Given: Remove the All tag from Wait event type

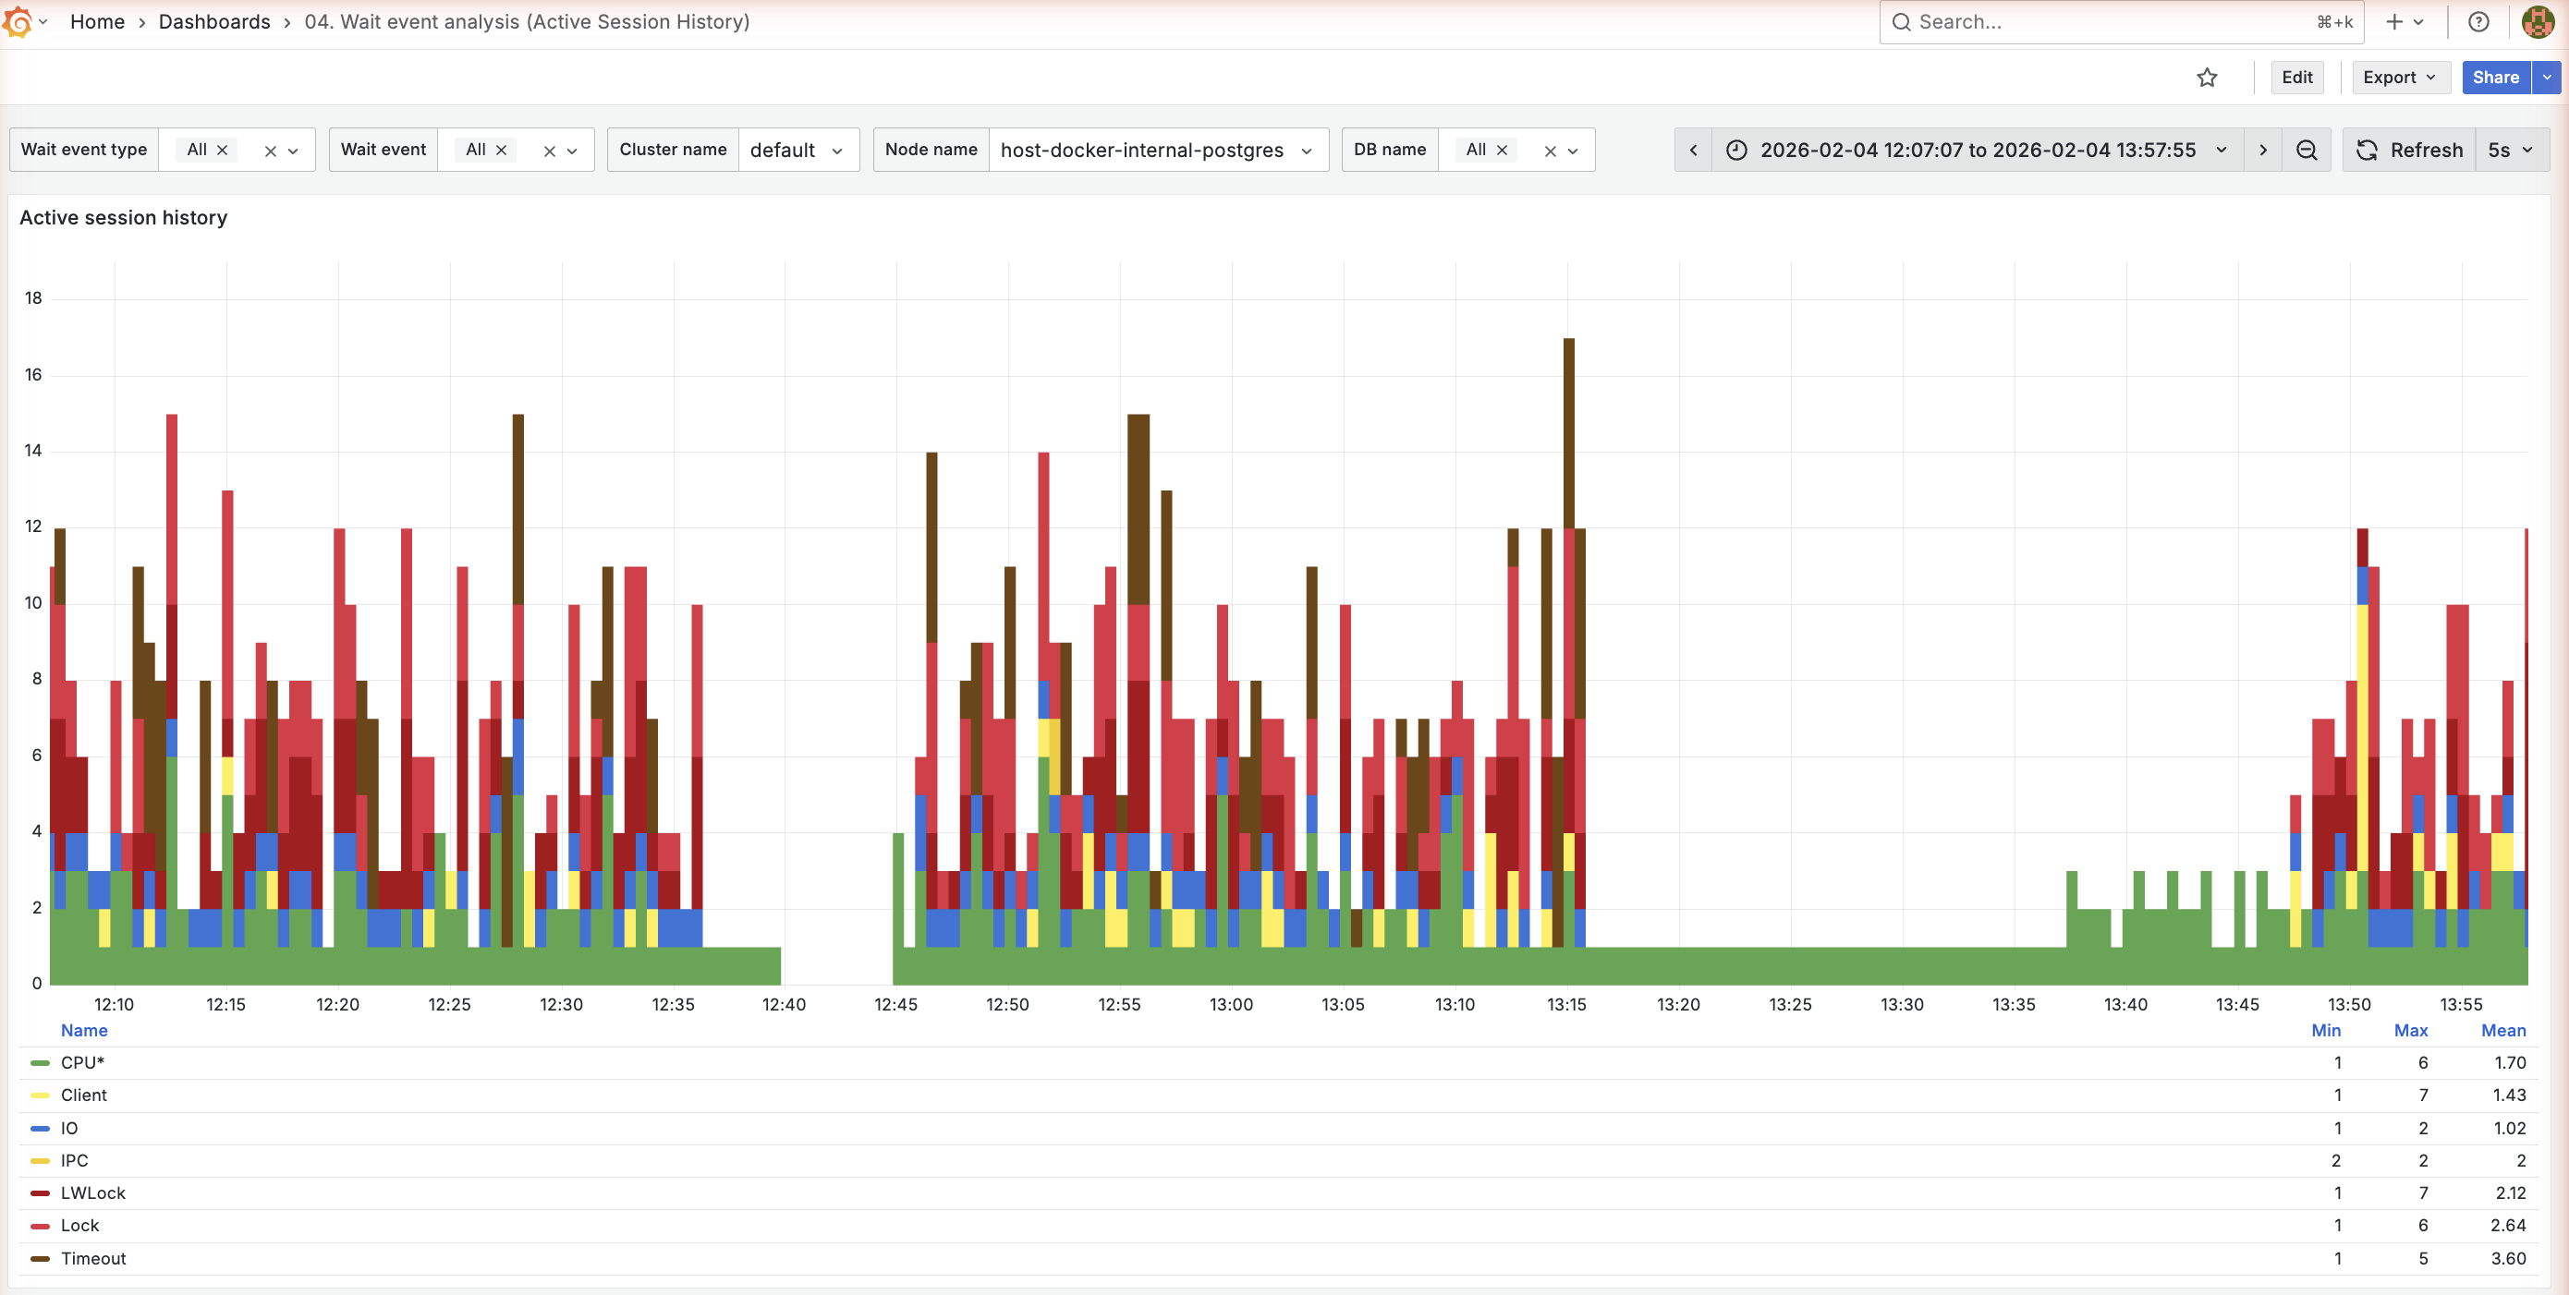Looking at the screenshot, I should coord(223,151).
